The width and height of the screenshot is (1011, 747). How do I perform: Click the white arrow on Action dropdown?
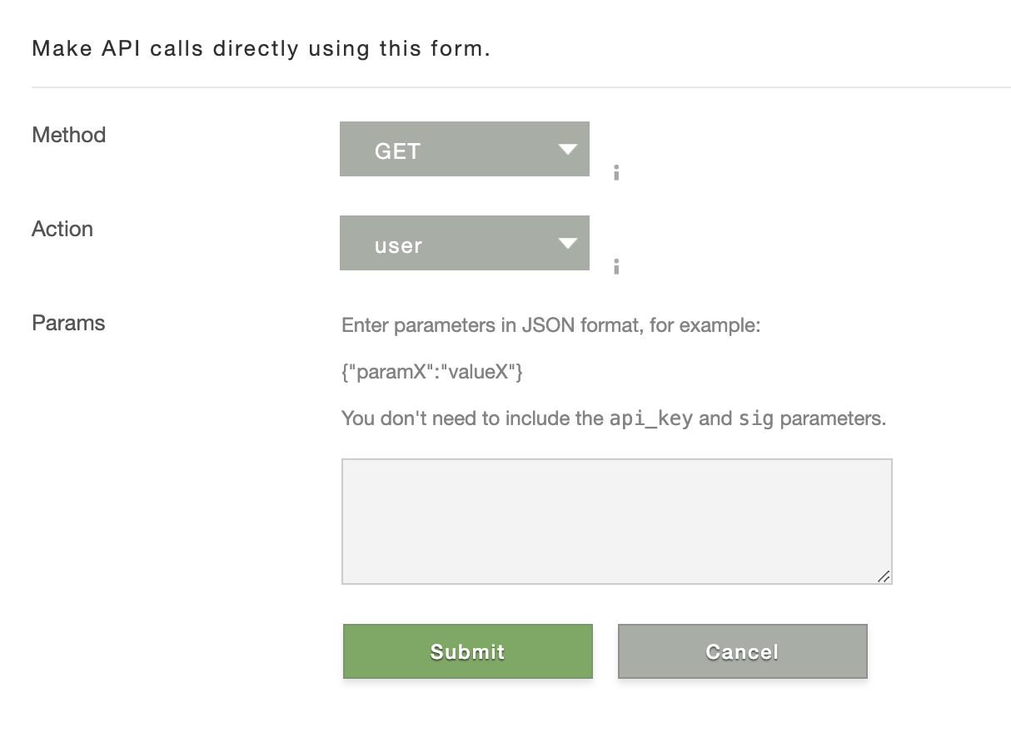click(x=568, y=244)
